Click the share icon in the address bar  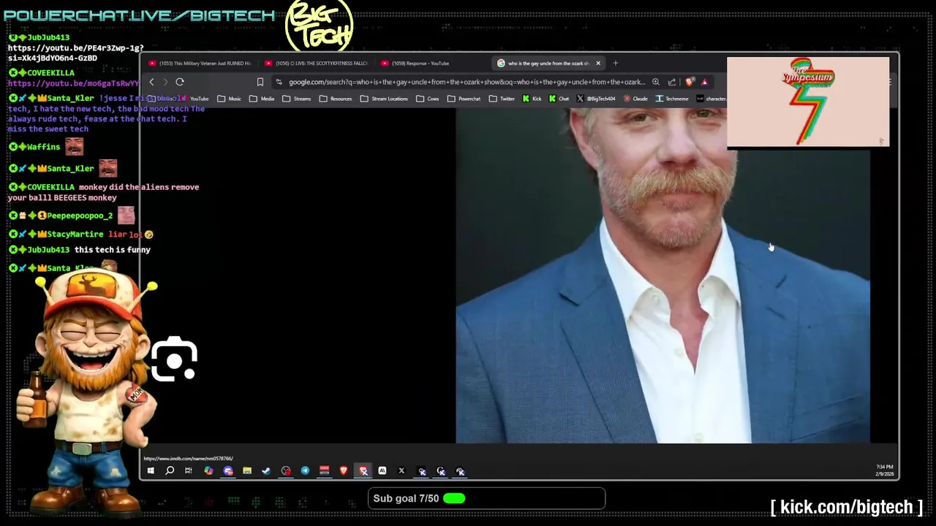pos(672,82)
